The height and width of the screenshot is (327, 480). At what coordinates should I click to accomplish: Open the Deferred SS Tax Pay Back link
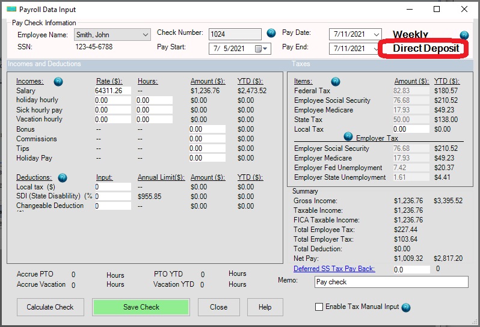[334, 269]
